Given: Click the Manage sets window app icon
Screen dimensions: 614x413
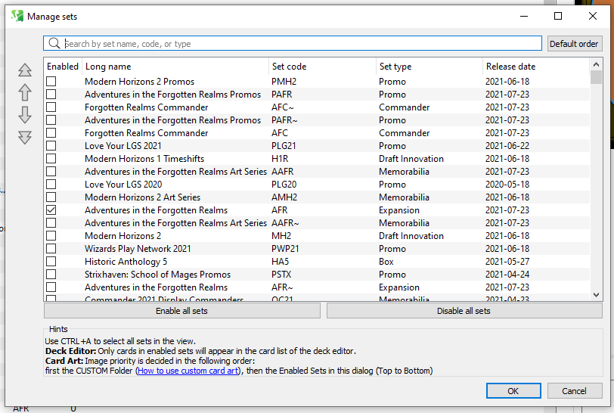Looking at the screenshot, I should [17, 16].
